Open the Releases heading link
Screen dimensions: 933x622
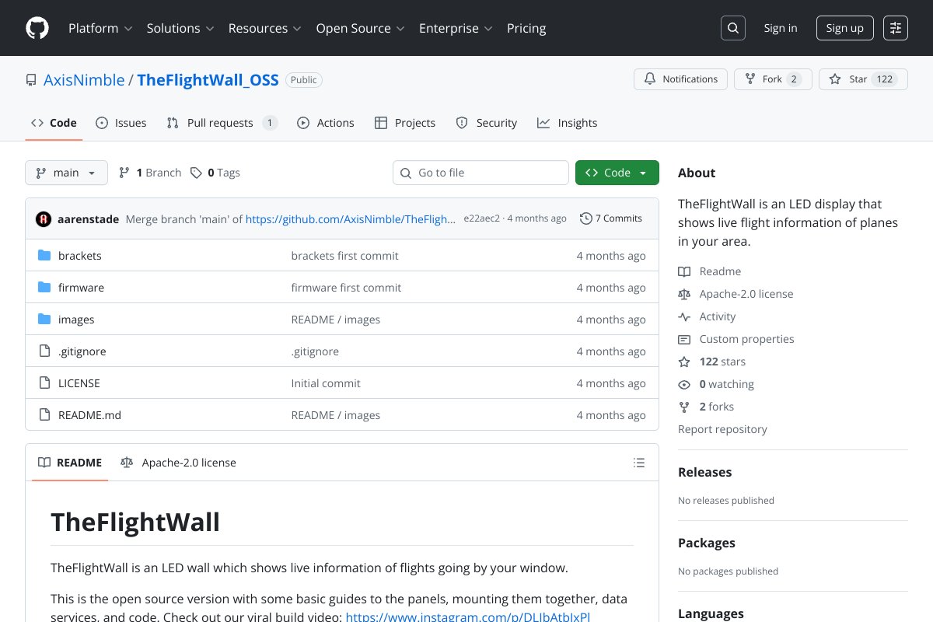click(x=704, y=472)
